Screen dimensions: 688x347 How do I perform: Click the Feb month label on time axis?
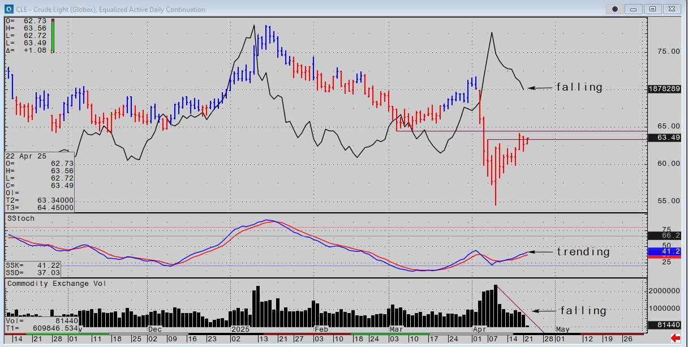click(320, 329)
